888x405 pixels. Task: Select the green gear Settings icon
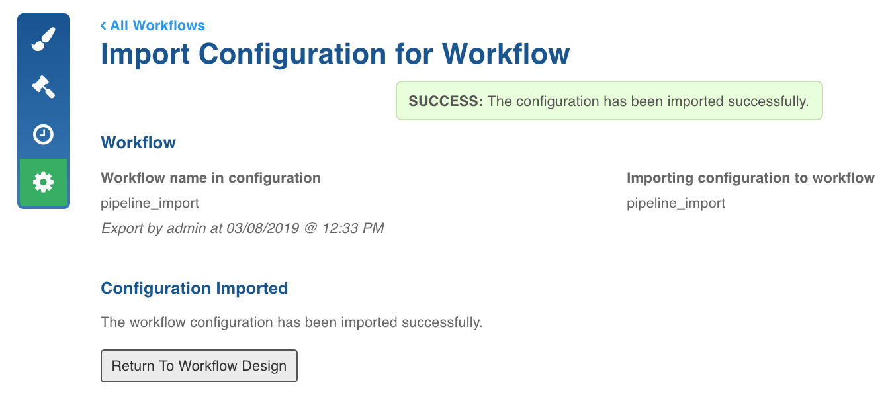pyautogui.click(x=44, y=182)
